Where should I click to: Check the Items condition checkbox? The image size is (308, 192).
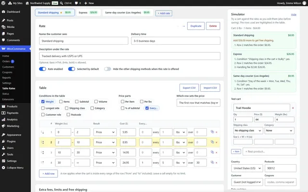pyautogui.click(x=61, y=101)
